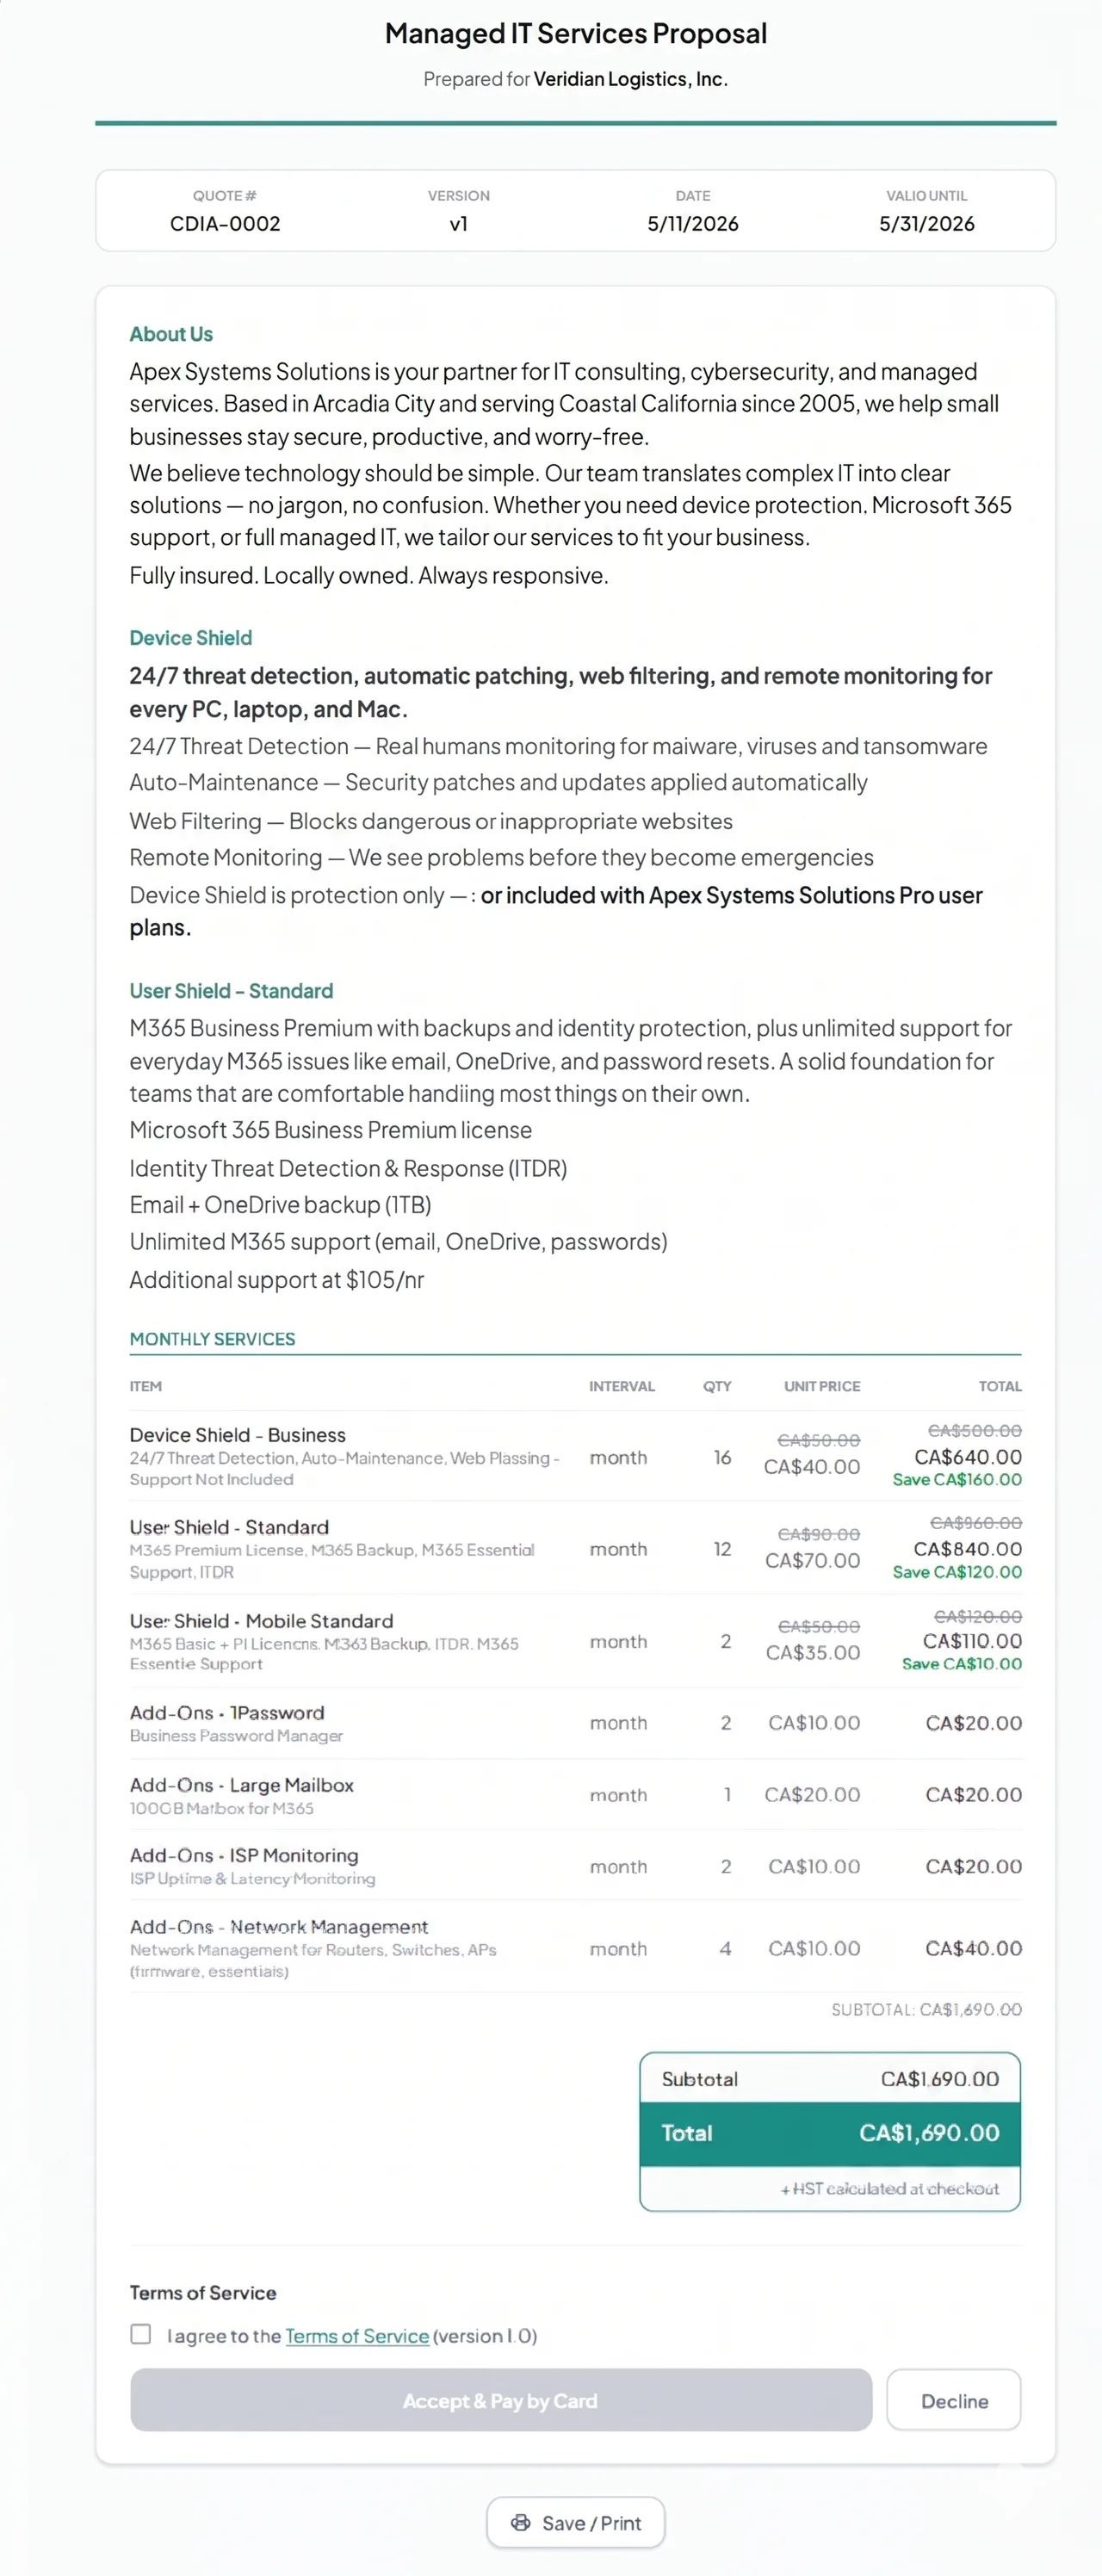
Task: Click the printer icon on Save / Print
Action: pyautogui.click(x=521, y=2523)
